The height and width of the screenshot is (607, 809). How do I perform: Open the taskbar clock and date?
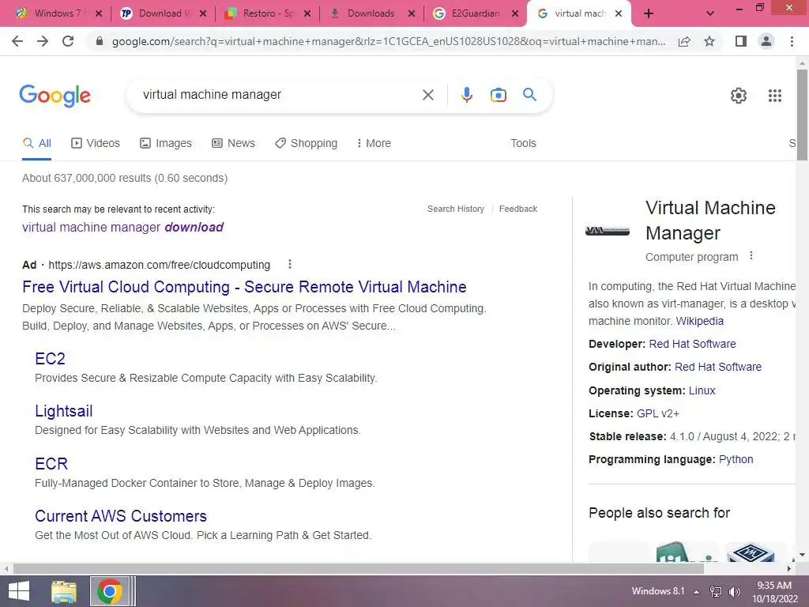774,592
